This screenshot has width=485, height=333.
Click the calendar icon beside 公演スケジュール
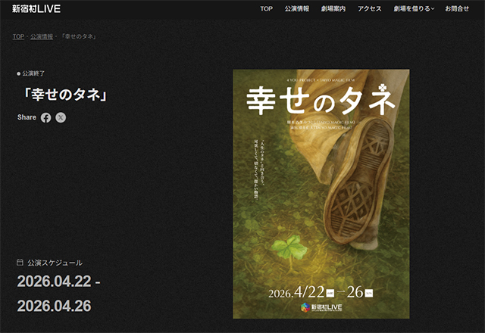pyautogui.click(x=20, y=263)
